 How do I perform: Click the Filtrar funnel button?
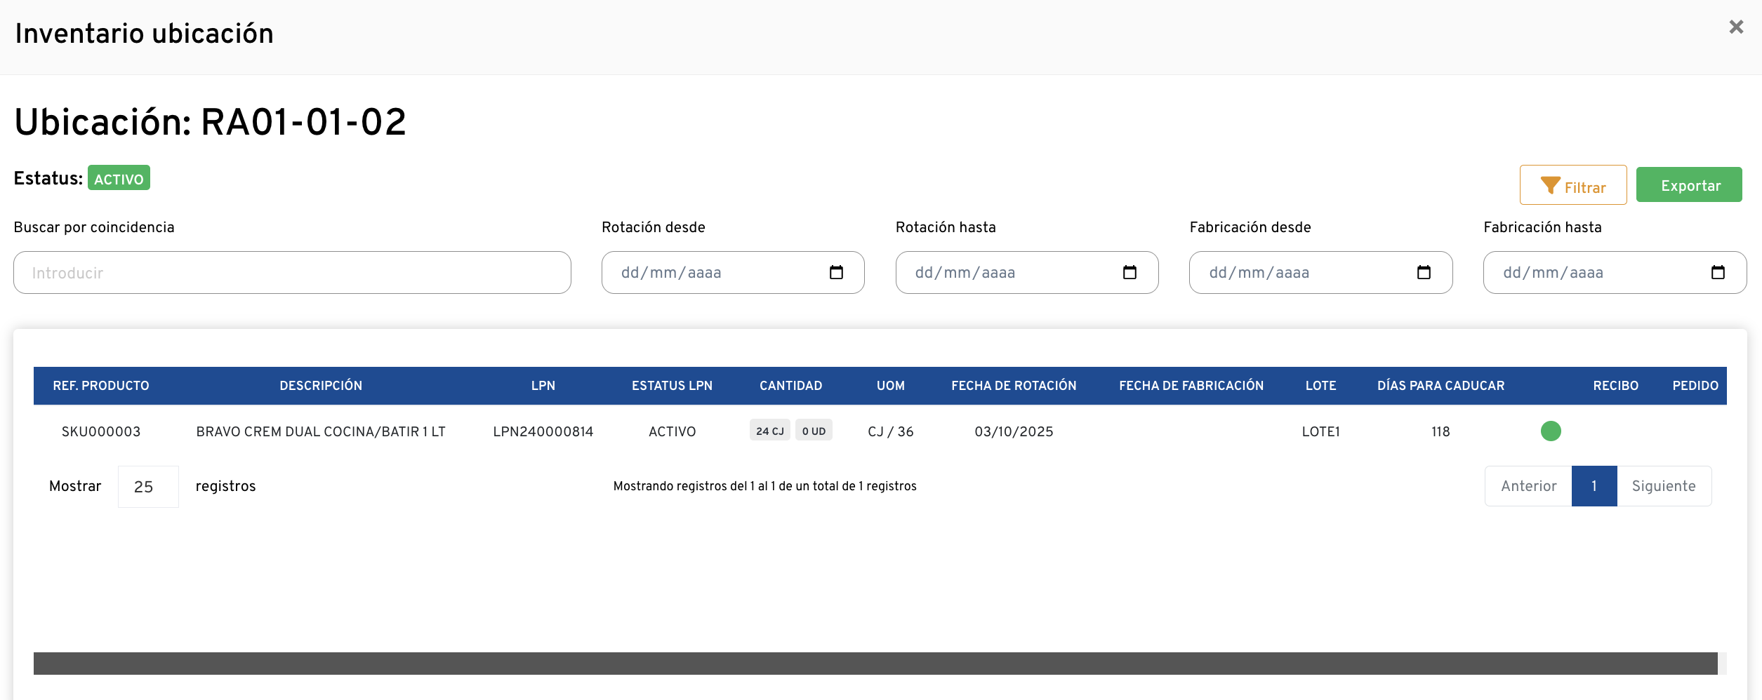click(1572, 186)
